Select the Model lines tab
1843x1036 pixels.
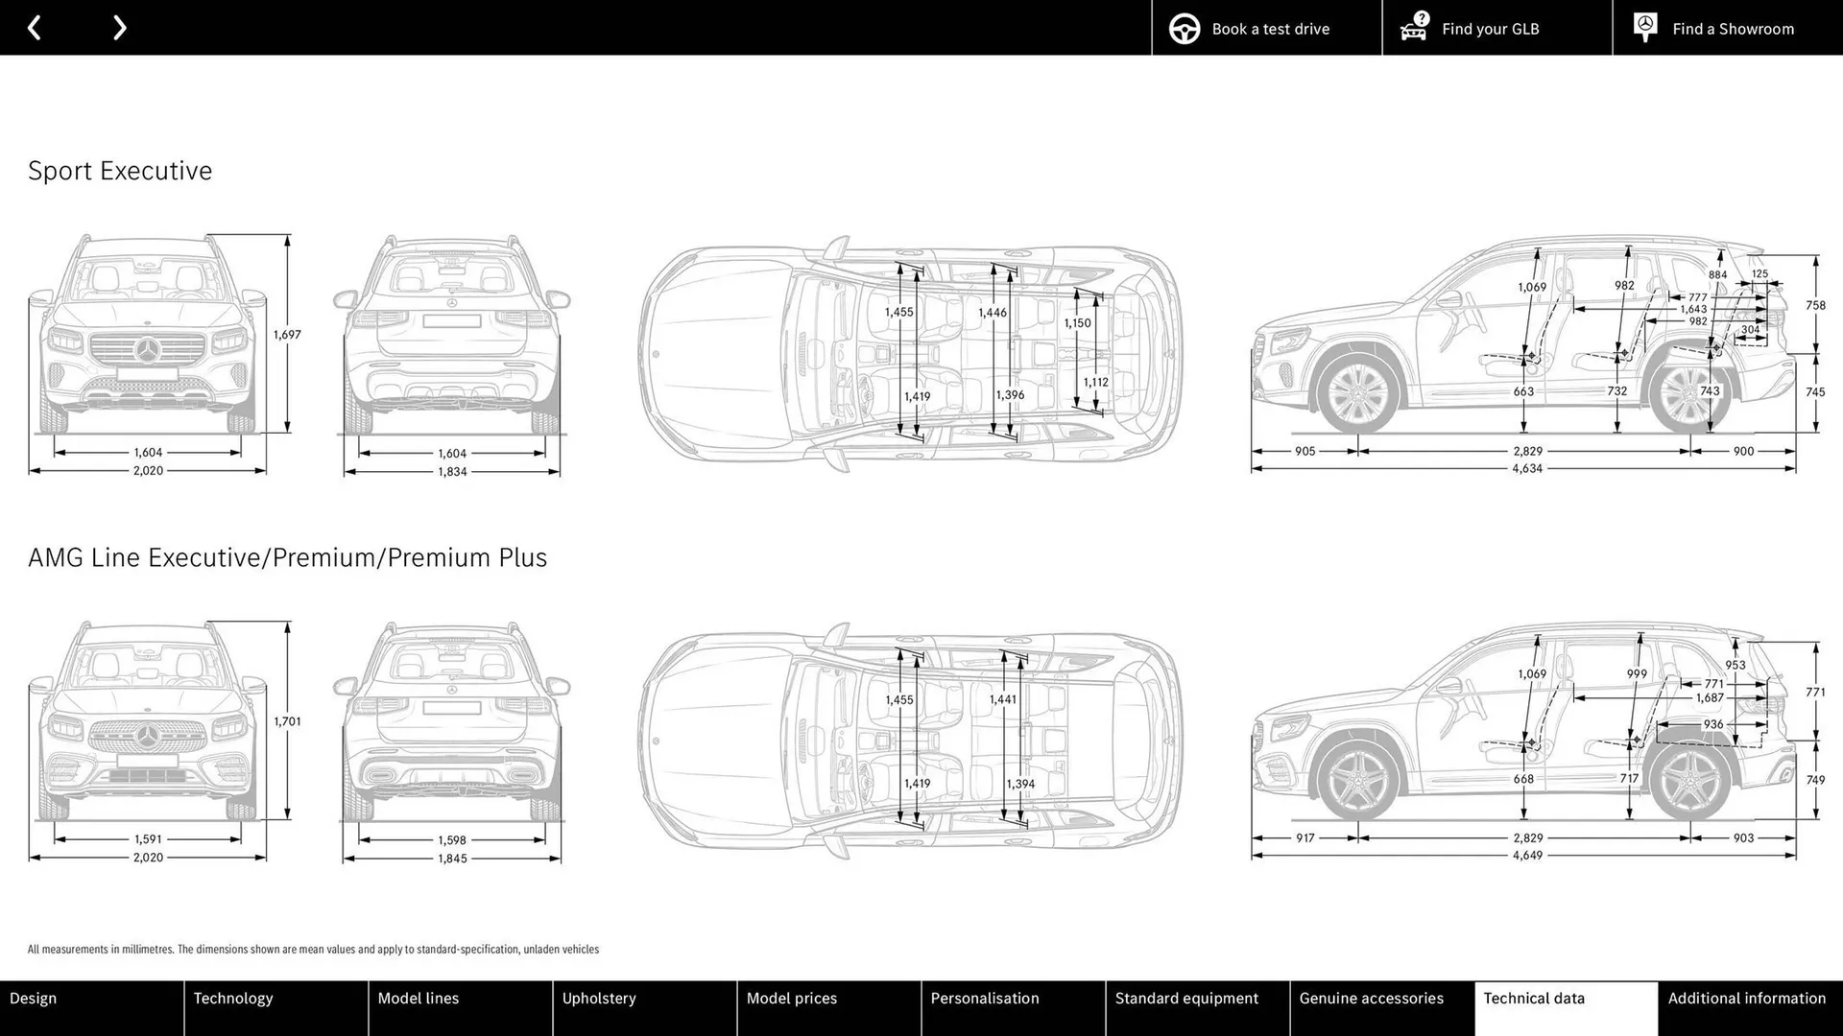click(419, 998)
